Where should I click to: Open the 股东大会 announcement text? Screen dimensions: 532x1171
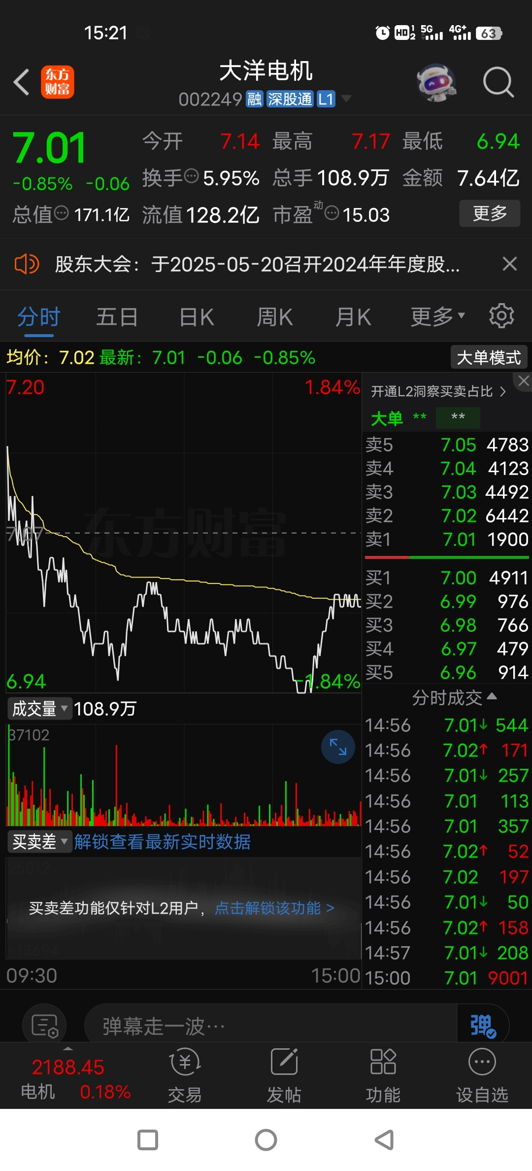[x=257, y=264]
